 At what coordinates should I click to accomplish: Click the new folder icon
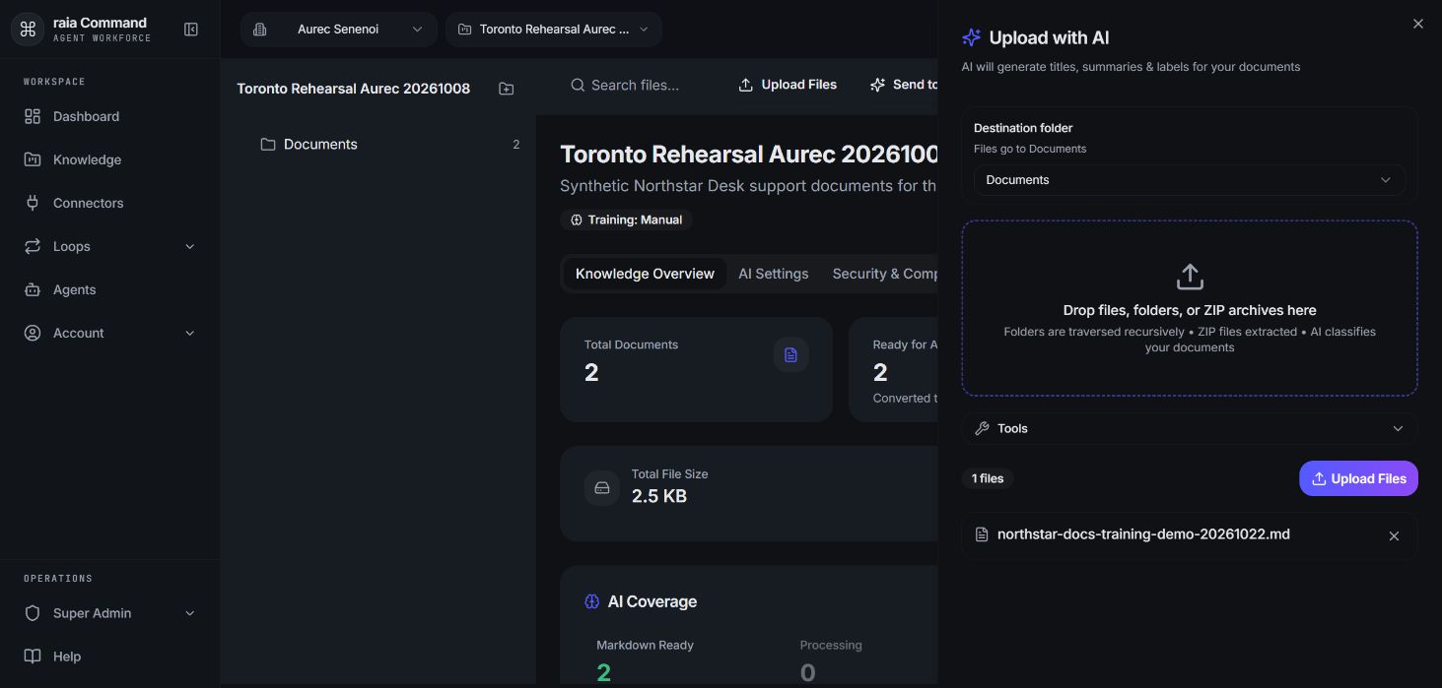click(506, 89)
